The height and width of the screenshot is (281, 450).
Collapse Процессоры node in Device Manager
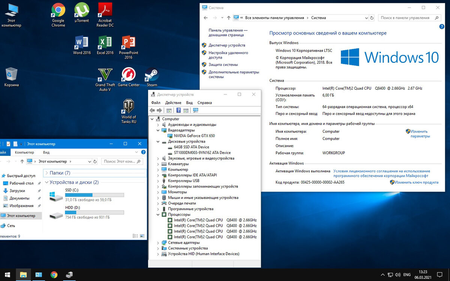[158, 215]
